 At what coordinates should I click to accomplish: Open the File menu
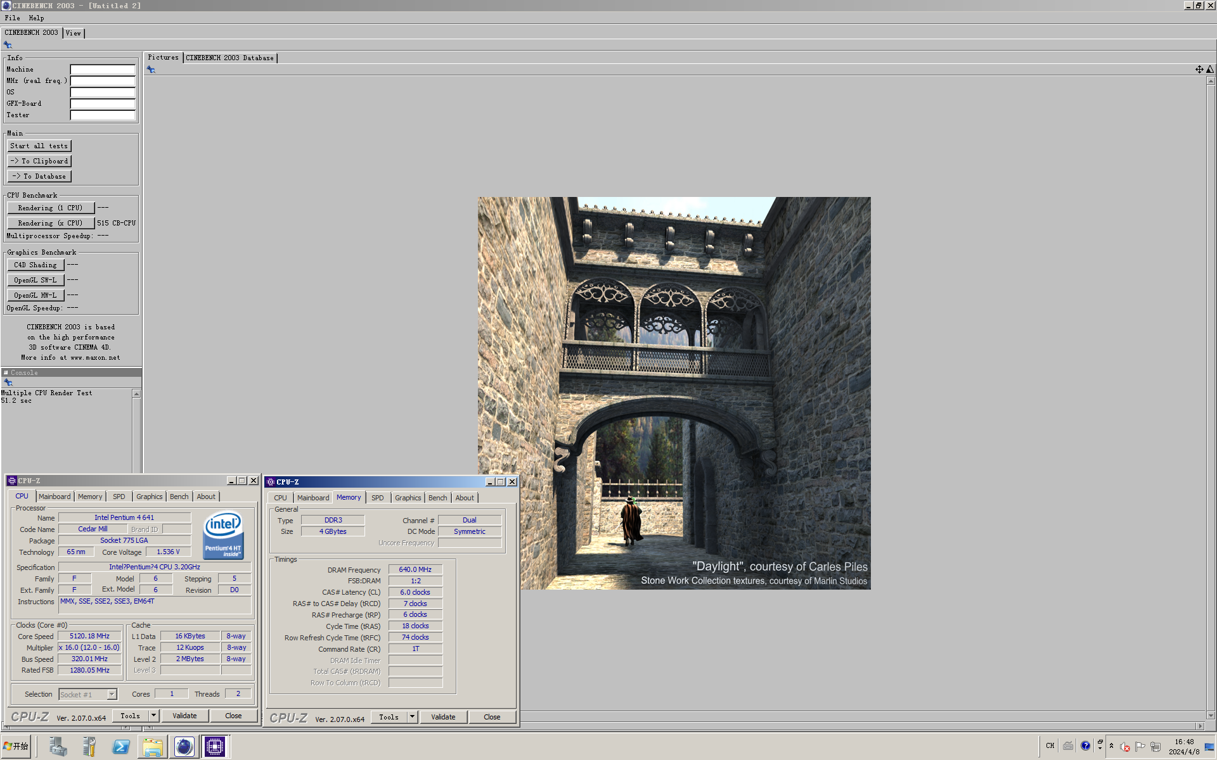12,18
